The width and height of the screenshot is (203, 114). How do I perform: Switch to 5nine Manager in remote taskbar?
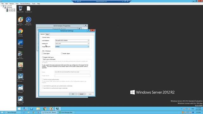tap(51, 109)
